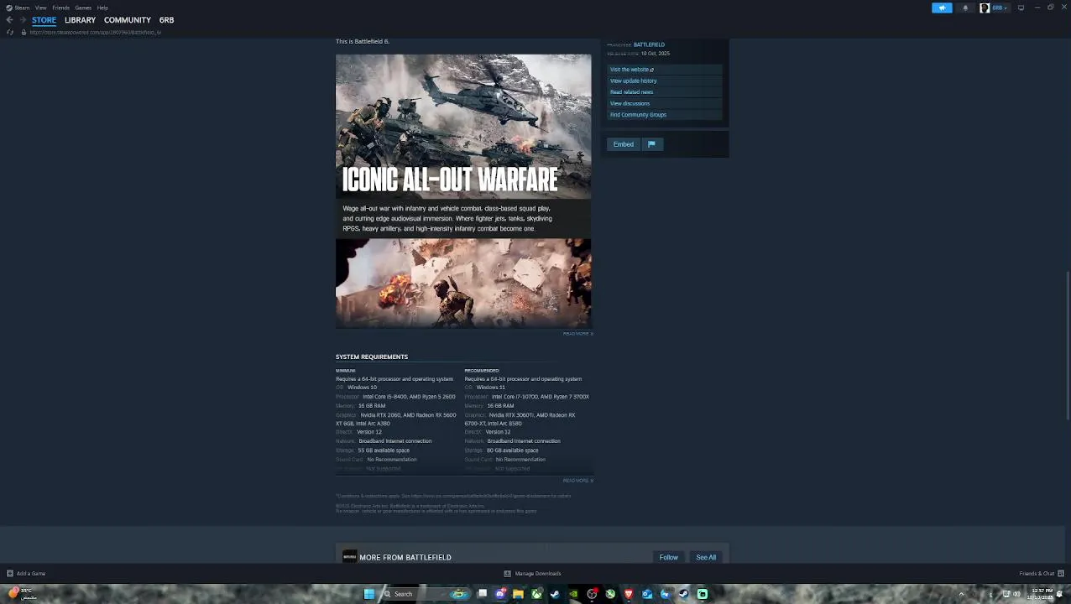Click Add a Game

(x=26, y=574)
